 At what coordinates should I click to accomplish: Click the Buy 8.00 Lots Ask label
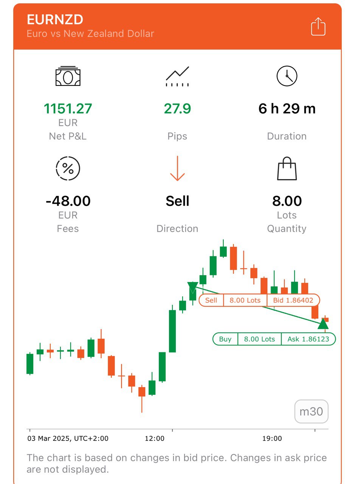coord(274,339)
